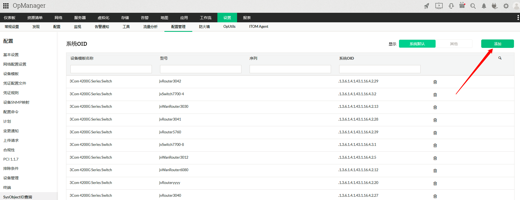Delete the jvRouter3042 row

(x=435, y=82)
